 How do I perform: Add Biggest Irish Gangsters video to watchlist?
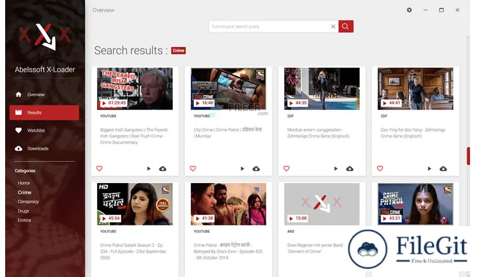coord(99,168)
